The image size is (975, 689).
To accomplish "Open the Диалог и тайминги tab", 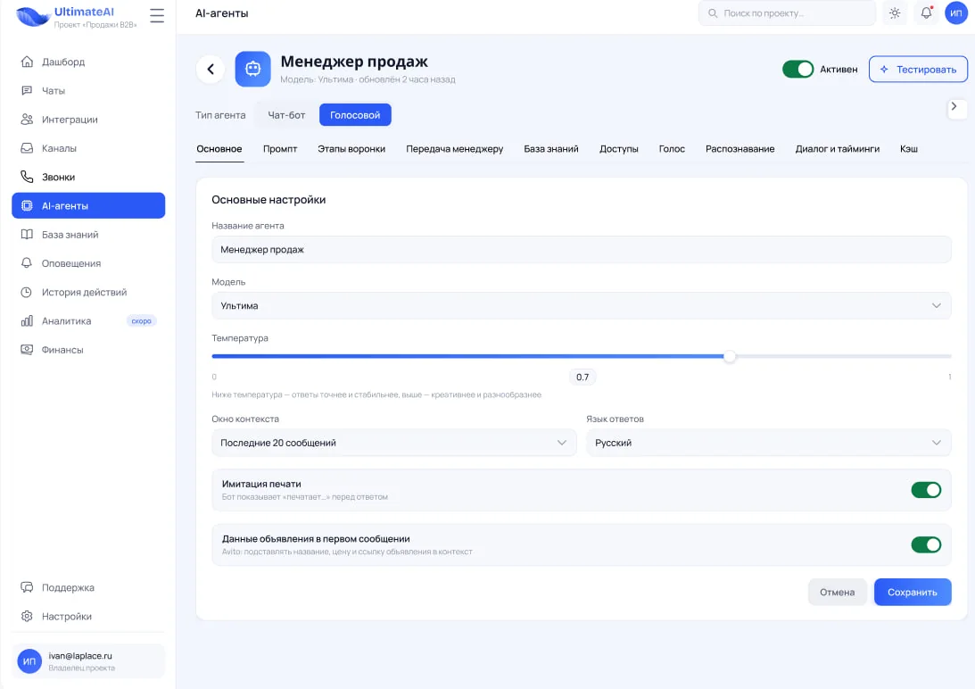I will [837, 149].
